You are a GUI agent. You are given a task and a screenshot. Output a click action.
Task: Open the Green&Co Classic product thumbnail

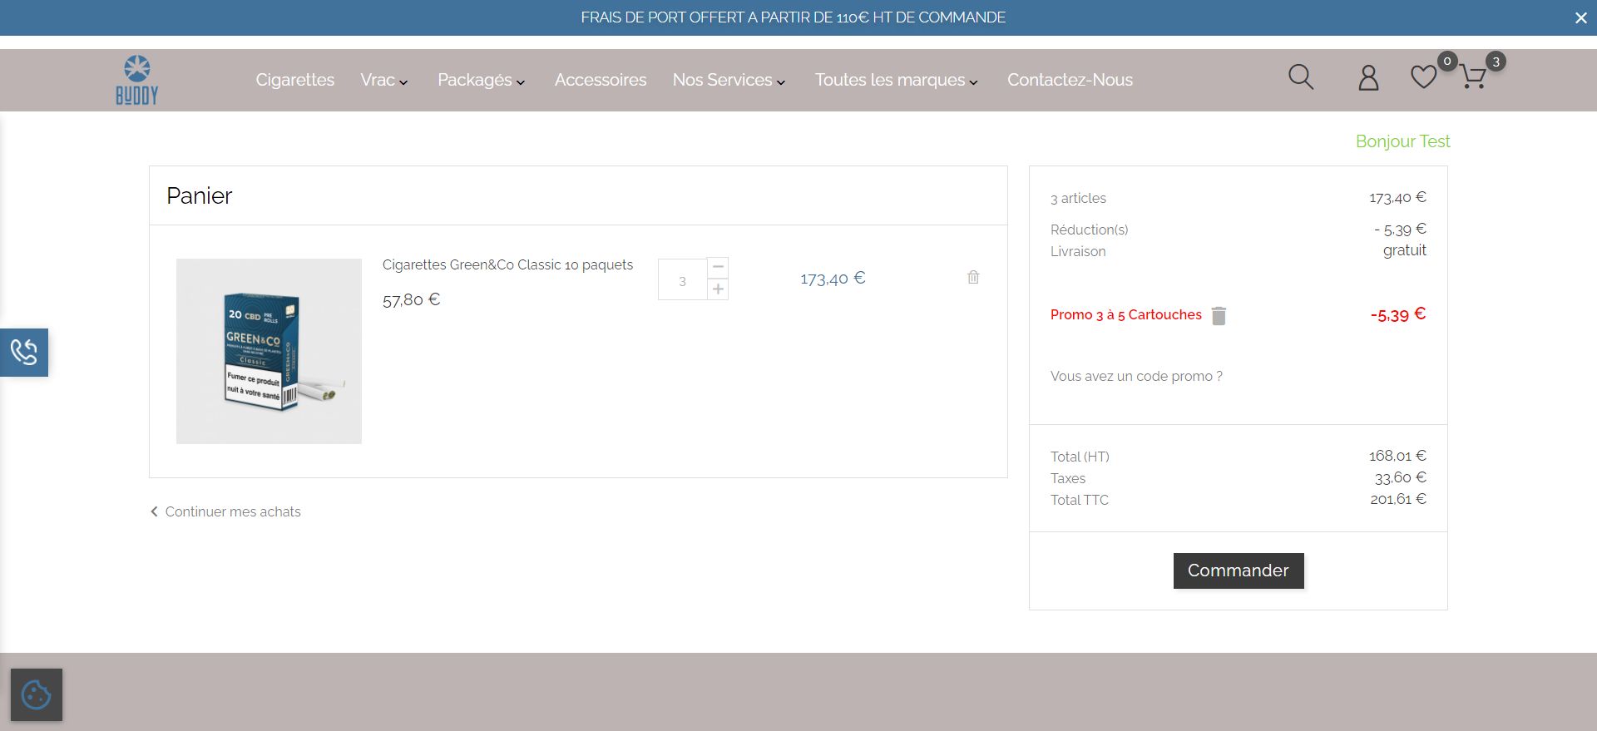[269, 351]
